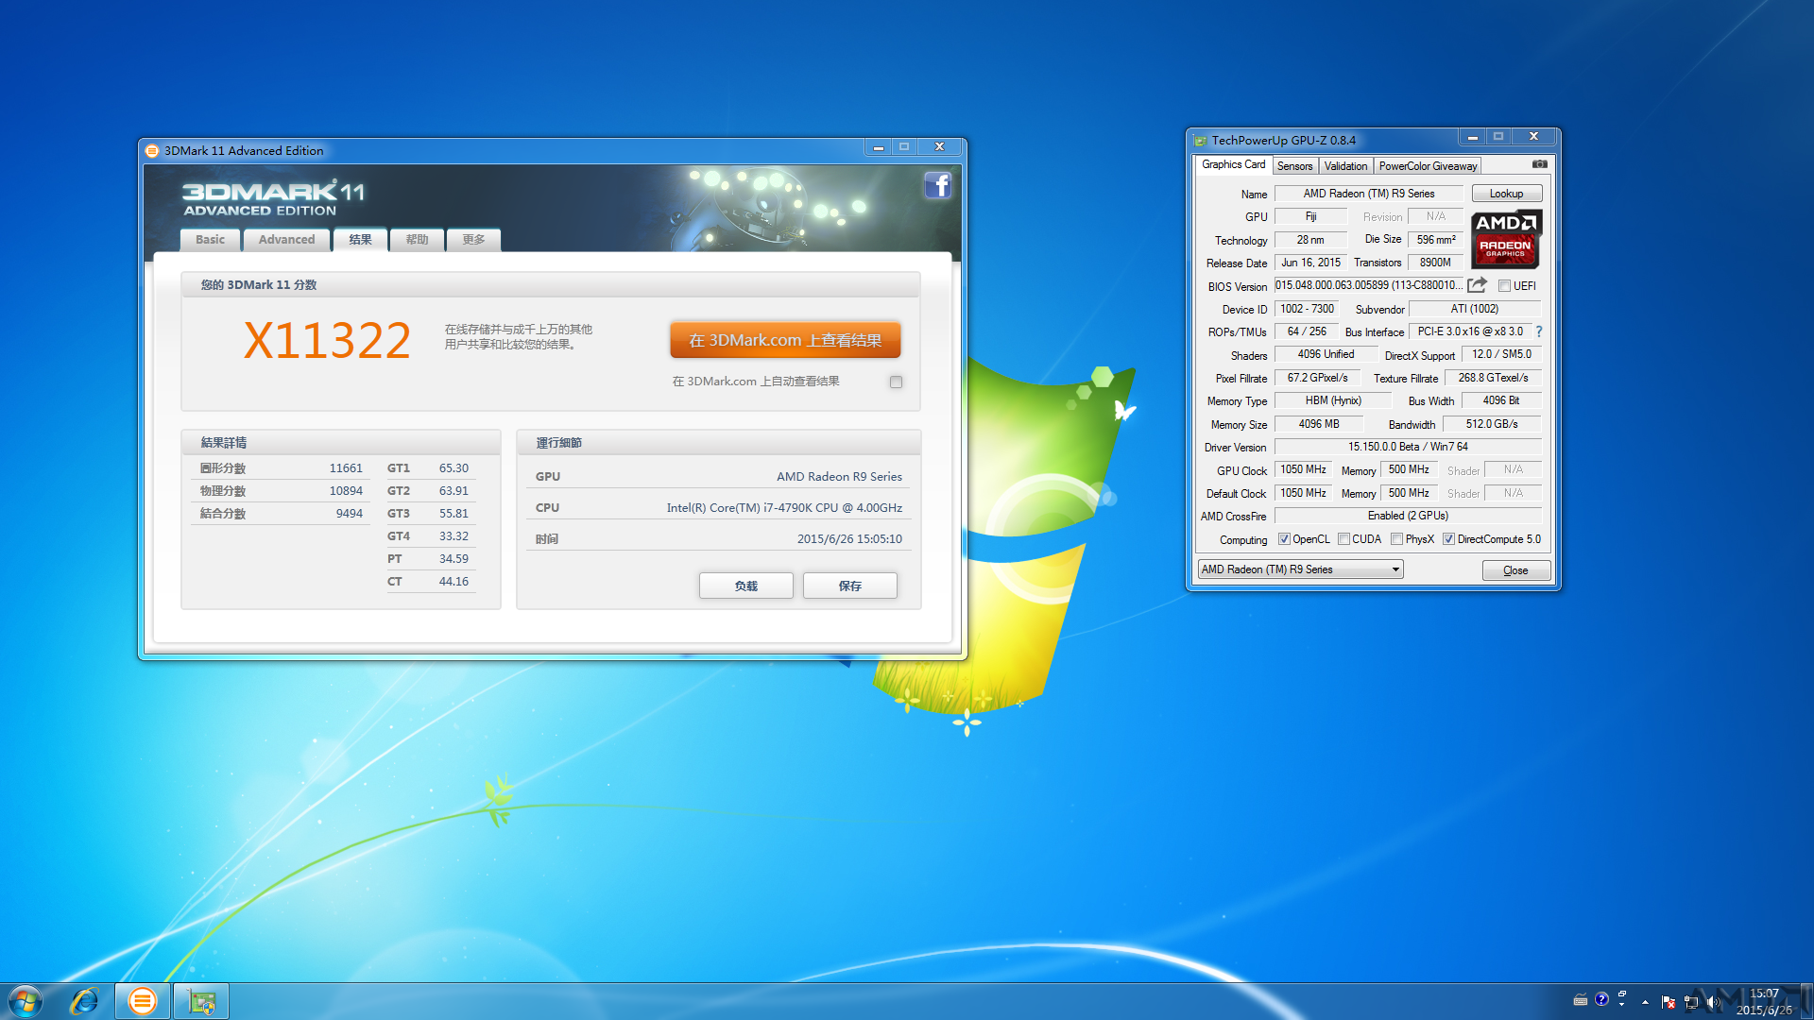
Task: Click the Shaders 4096 Unified value
Action: [x=1326, y=354]
